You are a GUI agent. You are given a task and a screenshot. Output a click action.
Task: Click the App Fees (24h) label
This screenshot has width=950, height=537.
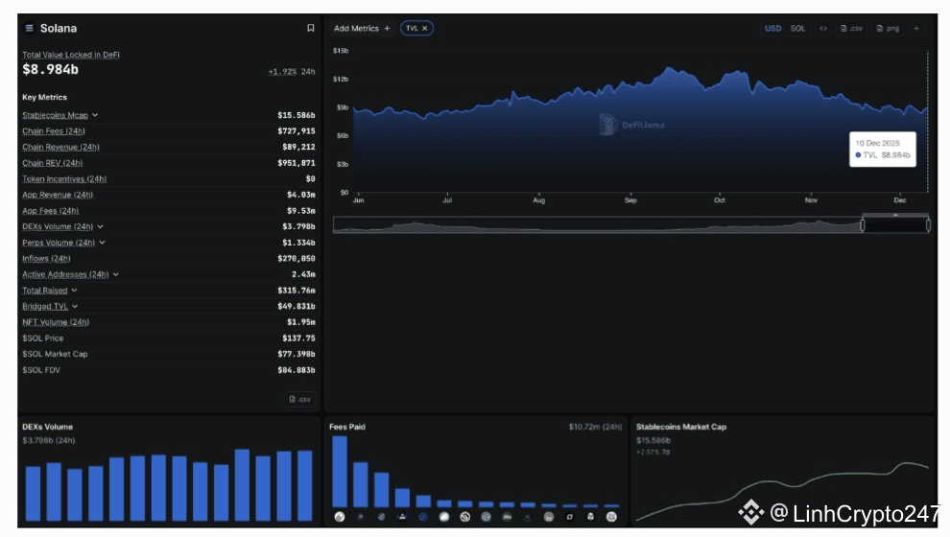[50, 211]
